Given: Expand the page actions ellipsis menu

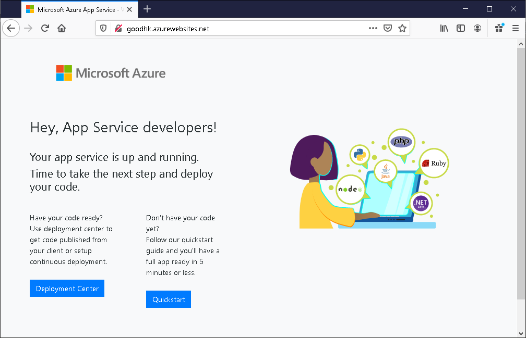Looking at the screenshot, I should click(373, 29).
